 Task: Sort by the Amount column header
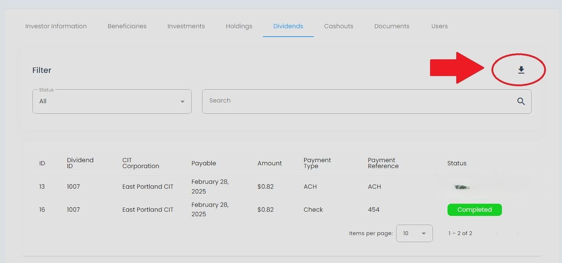(x=269, y=163)
